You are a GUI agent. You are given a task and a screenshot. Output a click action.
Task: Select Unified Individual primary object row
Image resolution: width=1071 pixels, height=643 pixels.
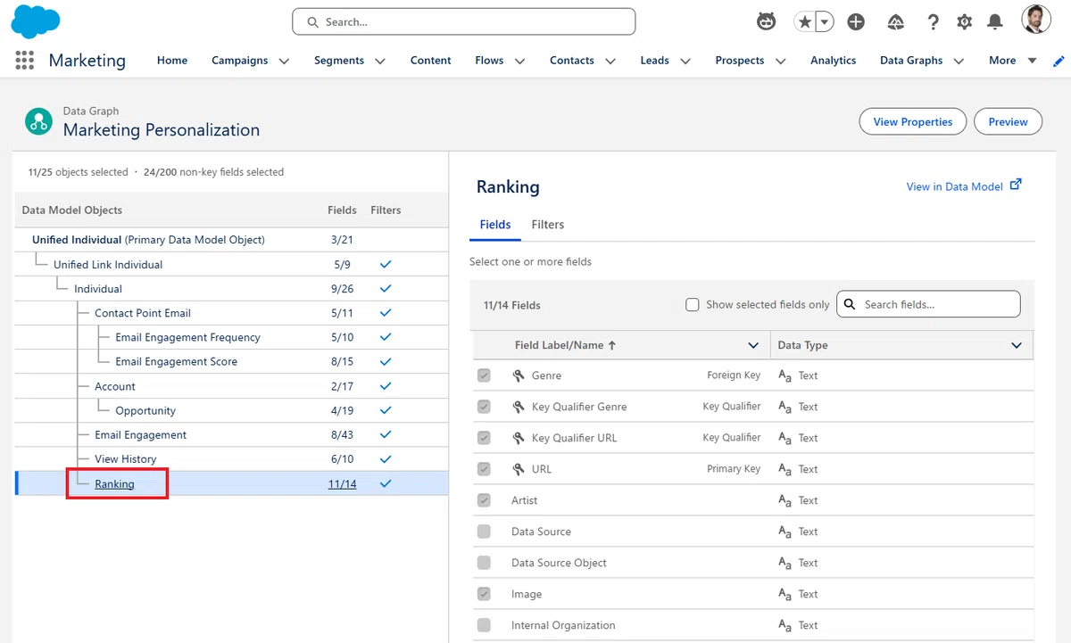(231, 240)
